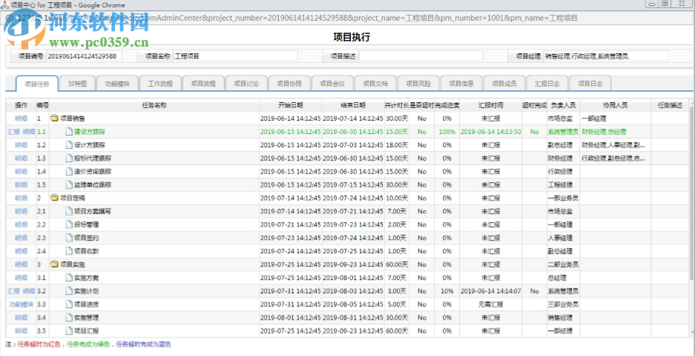Open the 项目风险 tab
This screenshot has width=695, height=356.
418,84
